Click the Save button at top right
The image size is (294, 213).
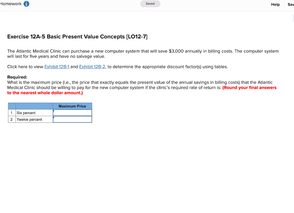(291, 4)
